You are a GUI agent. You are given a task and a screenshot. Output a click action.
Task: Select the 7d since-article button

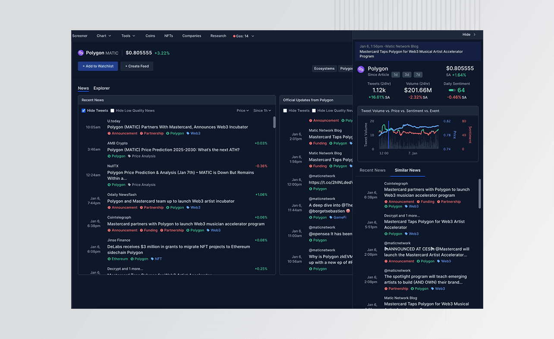418,75
